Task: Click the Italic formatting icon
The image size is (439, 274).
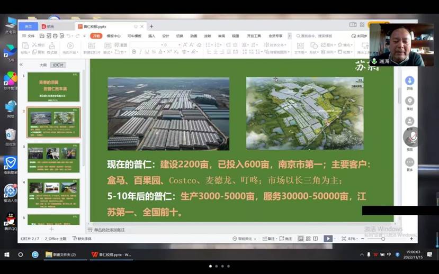Action: point(141,52)
